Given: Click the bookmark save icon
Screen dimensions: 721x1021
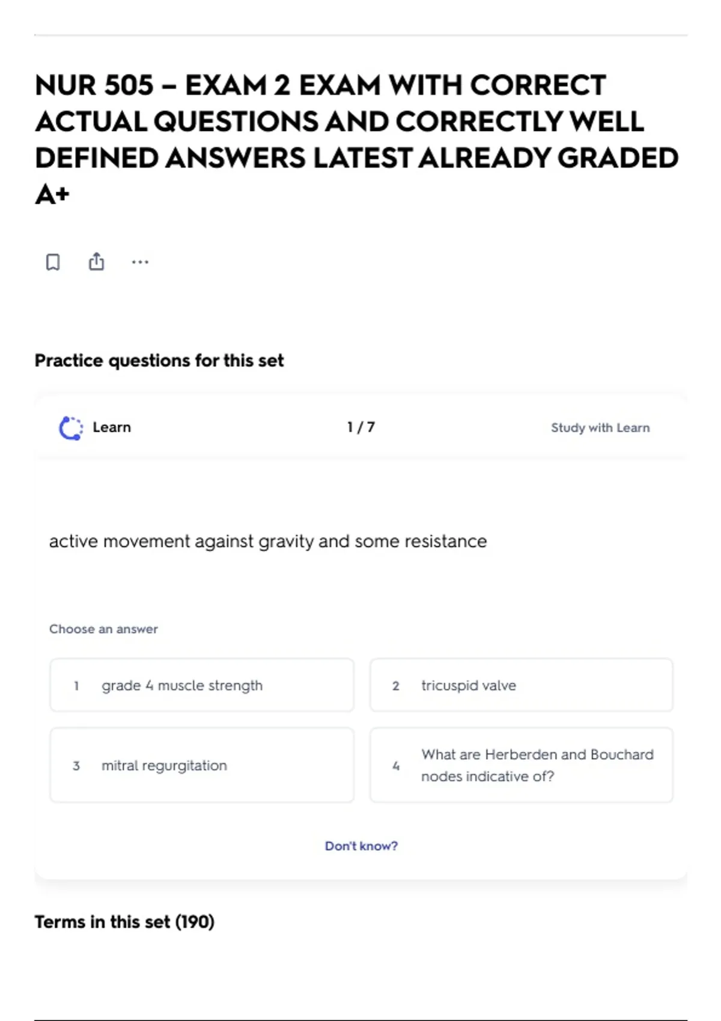Looking at the screenshot, I should pyautogui.click(x=53, y=262).
